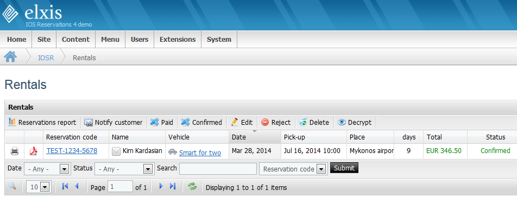
Task: Click Decrypt eye button
Action: pyautogui.click(x=355, y=122)
